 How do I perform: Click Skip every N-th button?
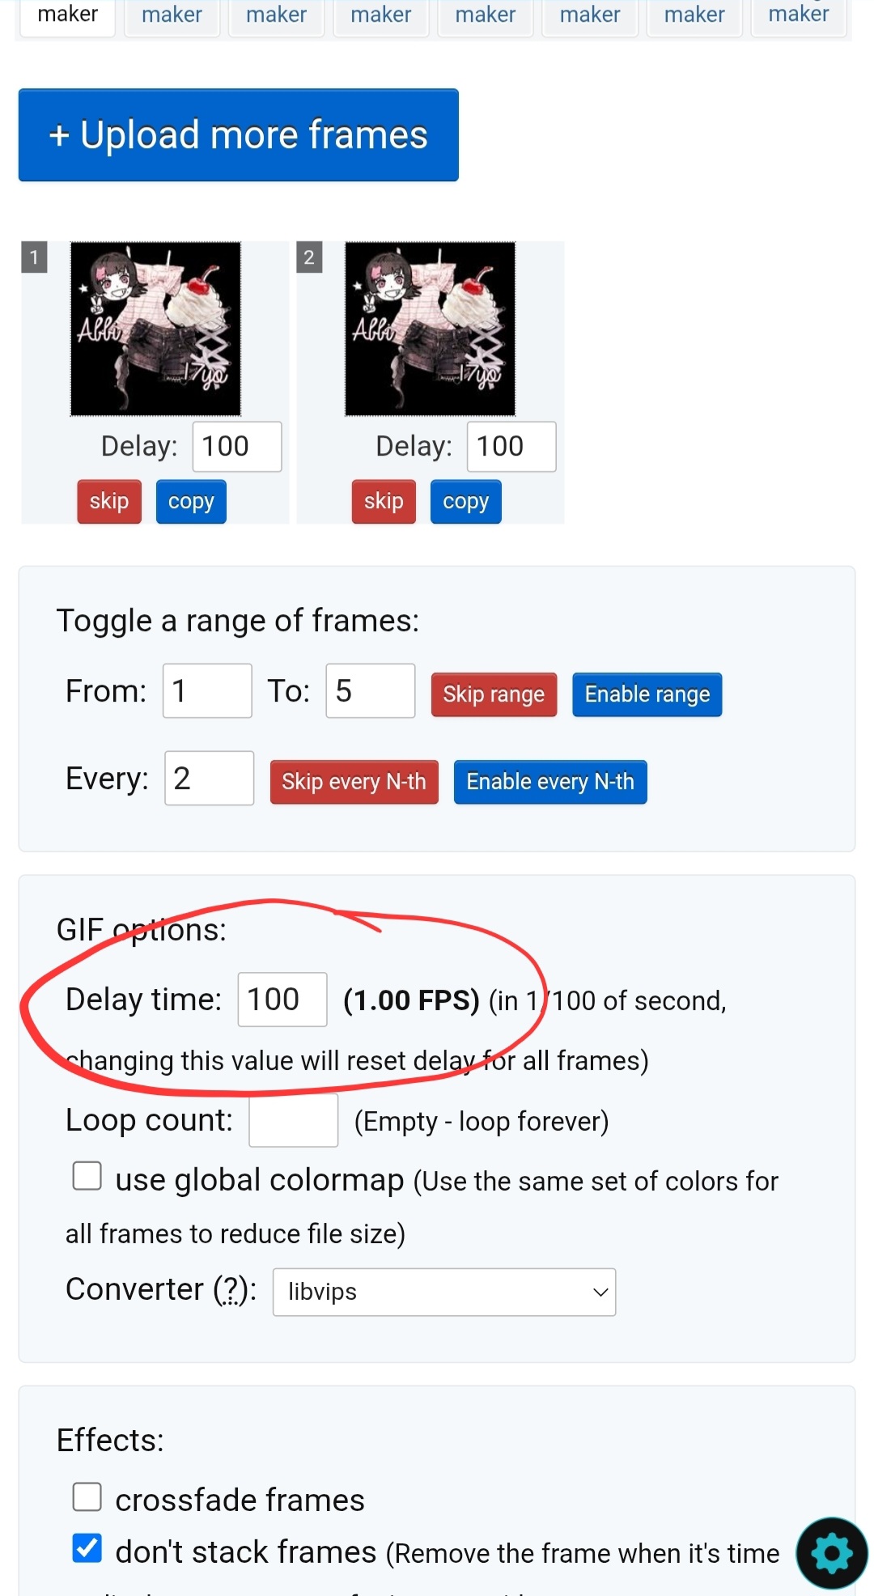(x=354, y=782)
